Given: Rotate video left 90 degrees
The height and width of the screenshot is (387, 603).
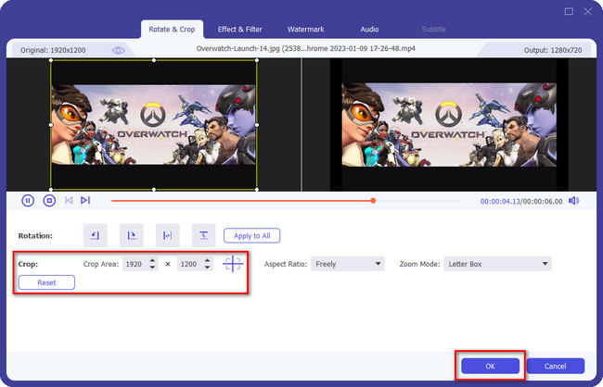Looking at the screenshot, I should tap(95, 235).
